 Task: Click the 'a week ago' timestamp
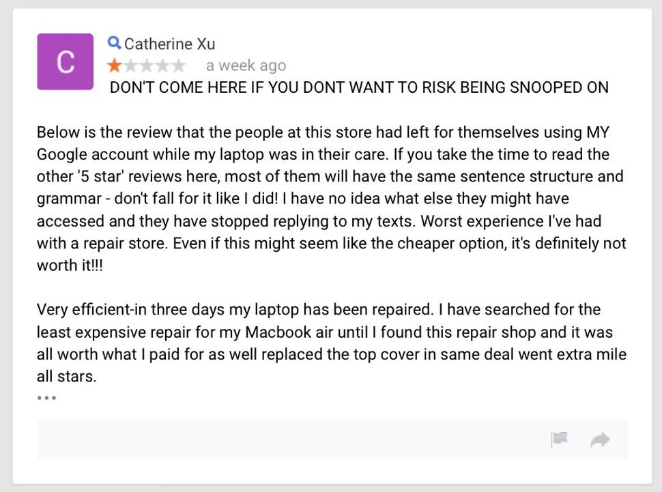point(246,66)
